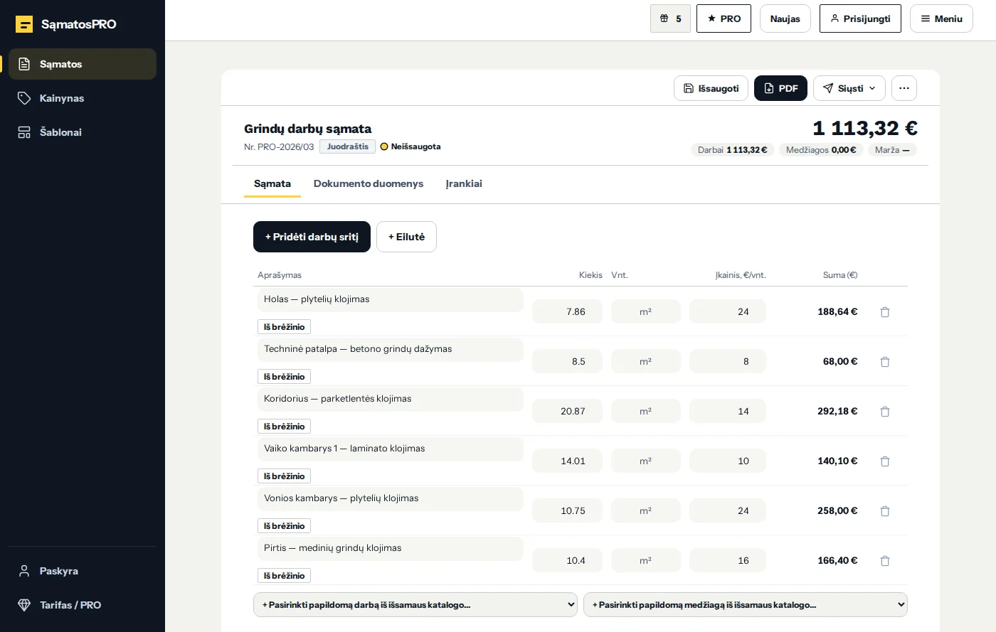
Task: Switch to the Įrankiai tab
Action: [x=464, y=183]
